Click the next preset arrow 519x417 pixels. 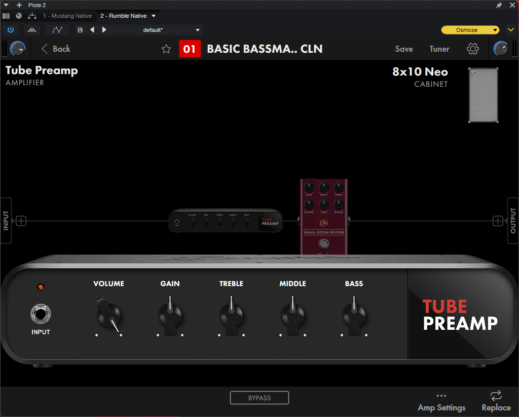104,29
